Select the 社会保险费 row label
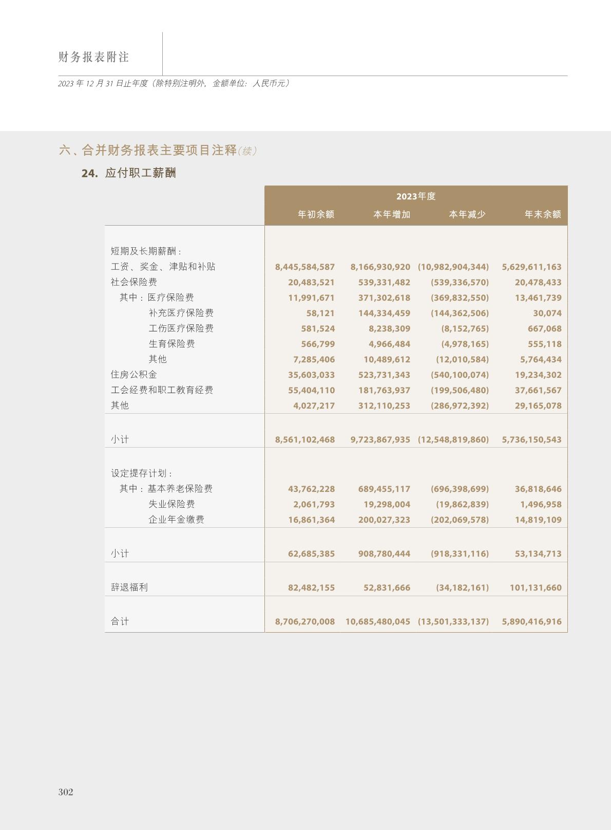The height and width of the screenshot is (830, 611). [134, 282]
